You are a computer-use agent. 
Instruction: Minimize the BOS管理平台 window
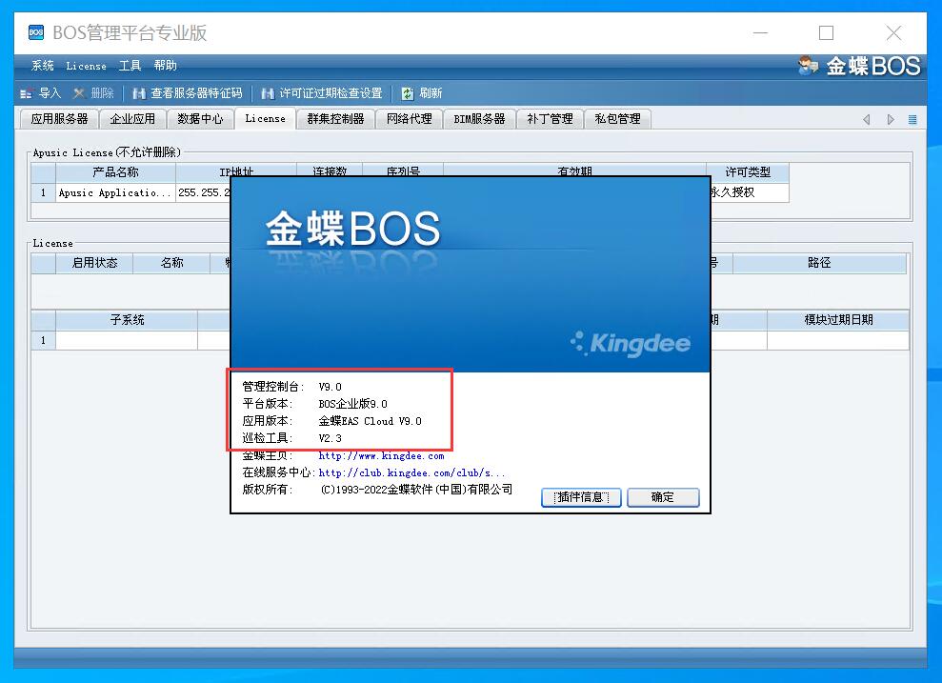(761, 33)
